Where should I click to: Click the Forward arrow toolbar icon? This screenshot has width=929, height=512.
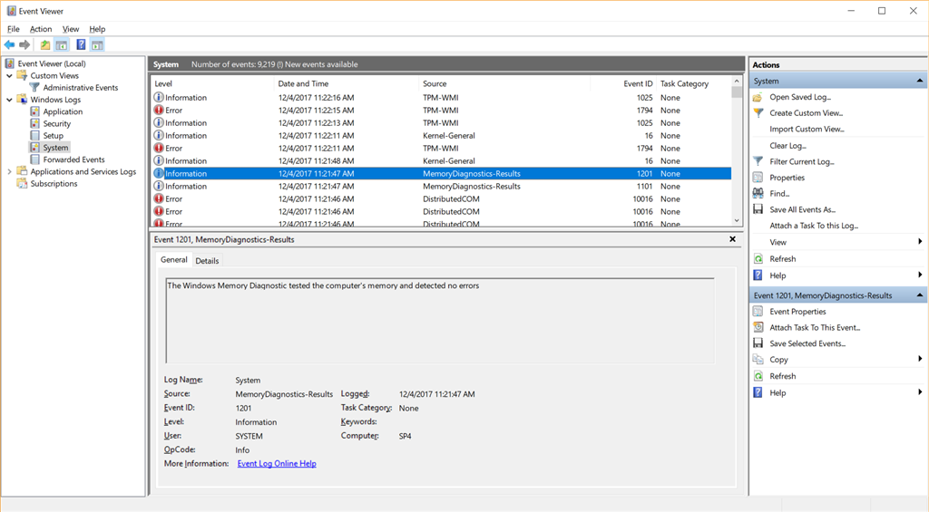(24, 45)
